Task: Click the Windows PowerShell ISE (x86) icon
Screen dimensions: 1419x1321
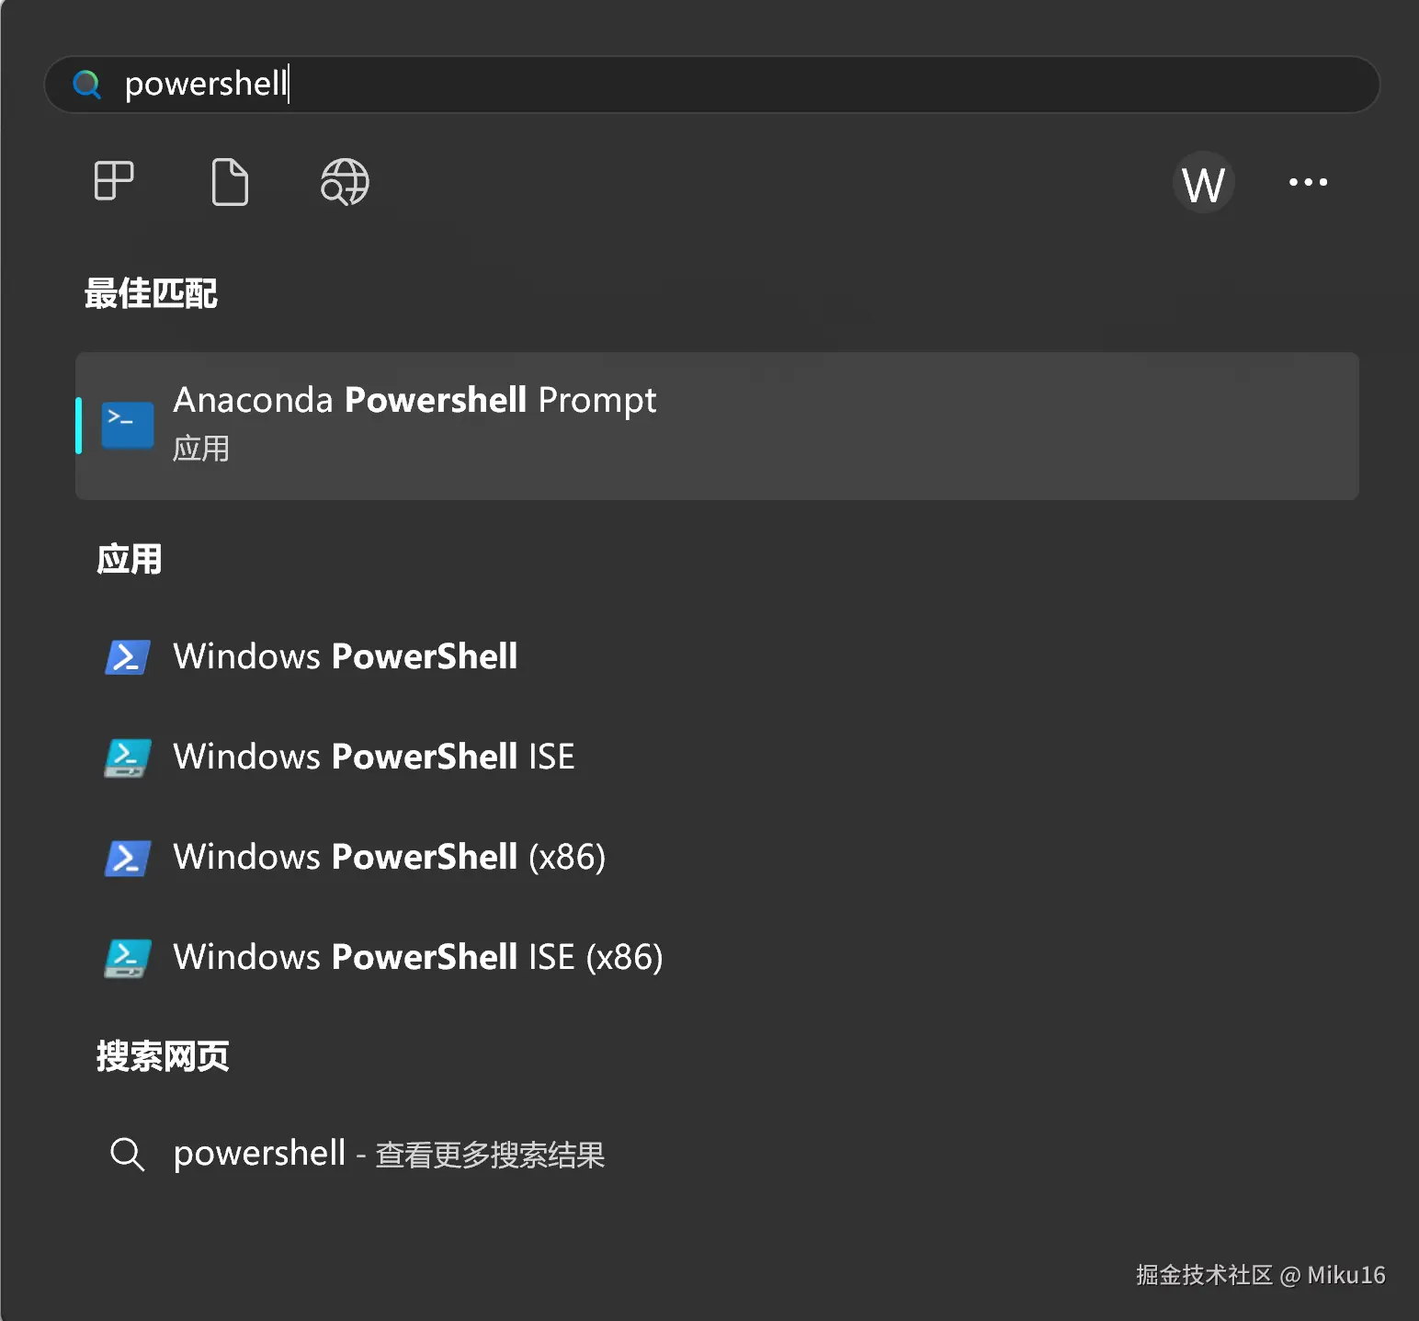Action: 127,958
